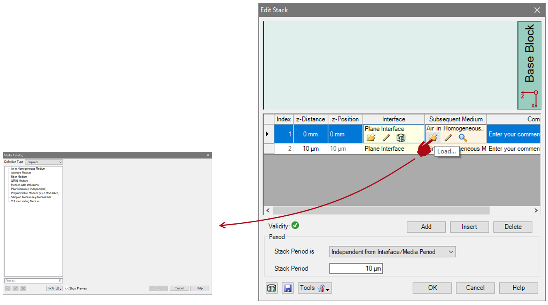Click the Stack Period input field

tap(356, 268)
